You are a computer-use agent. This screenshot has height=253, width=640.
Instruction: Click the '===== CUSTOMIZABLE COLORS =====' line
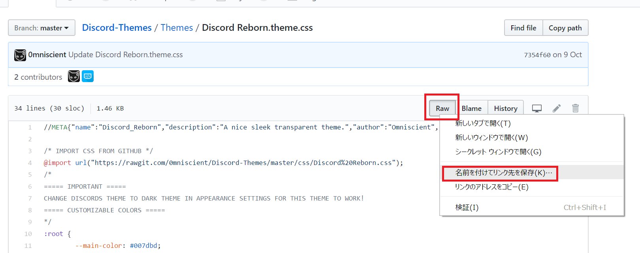click(x=104, y=210)
